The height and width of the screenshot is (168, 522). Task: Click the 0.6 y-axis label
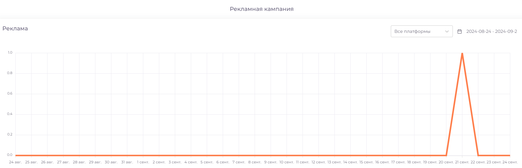(x=10, y=94)
